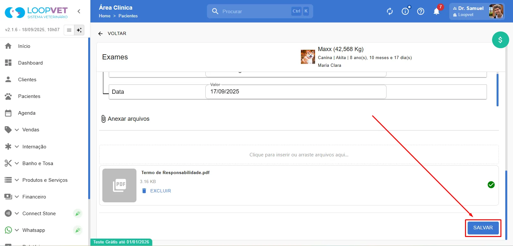Viewport: 513px width, 246px height.
Task: Click the refresh sync icon in header
Action: coord(390,12)
